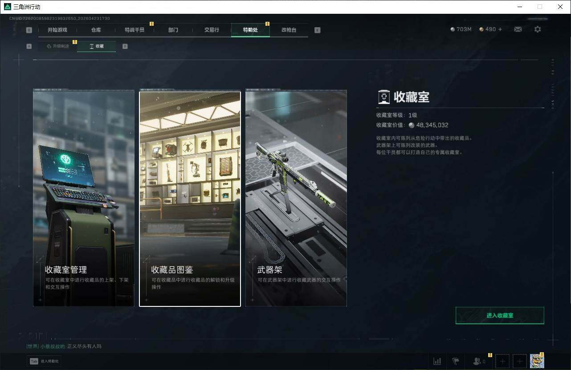This screenshot has width=571, height=370.
Task: Click the statistics bar chart icon
Action: coord(437,361)
